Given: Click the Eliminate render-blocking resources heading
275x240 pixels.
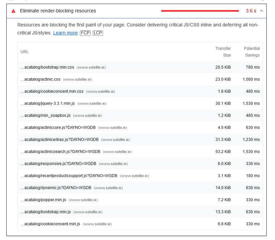Looking at the screenshot, I should (58, 11).
